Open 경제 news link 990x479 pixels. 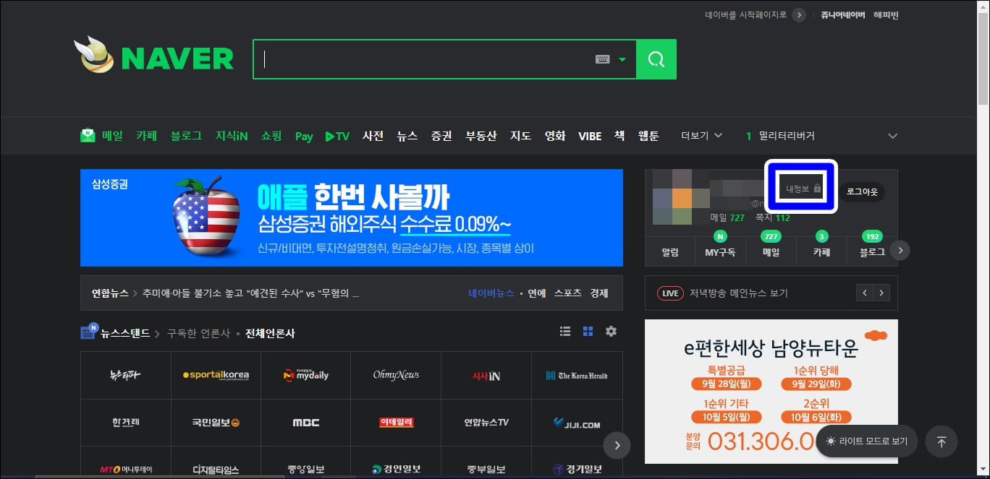(599, 293)
